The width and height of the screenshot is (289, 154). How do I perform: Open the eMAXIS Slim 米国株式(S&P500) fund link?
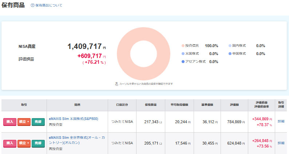(73, 118)
